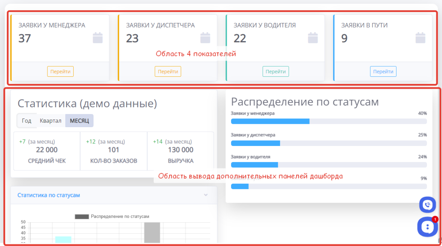Click Заявки у диспетчера 25% progress bar
This screenshot has height=246, width=442.
click(328, 143)
